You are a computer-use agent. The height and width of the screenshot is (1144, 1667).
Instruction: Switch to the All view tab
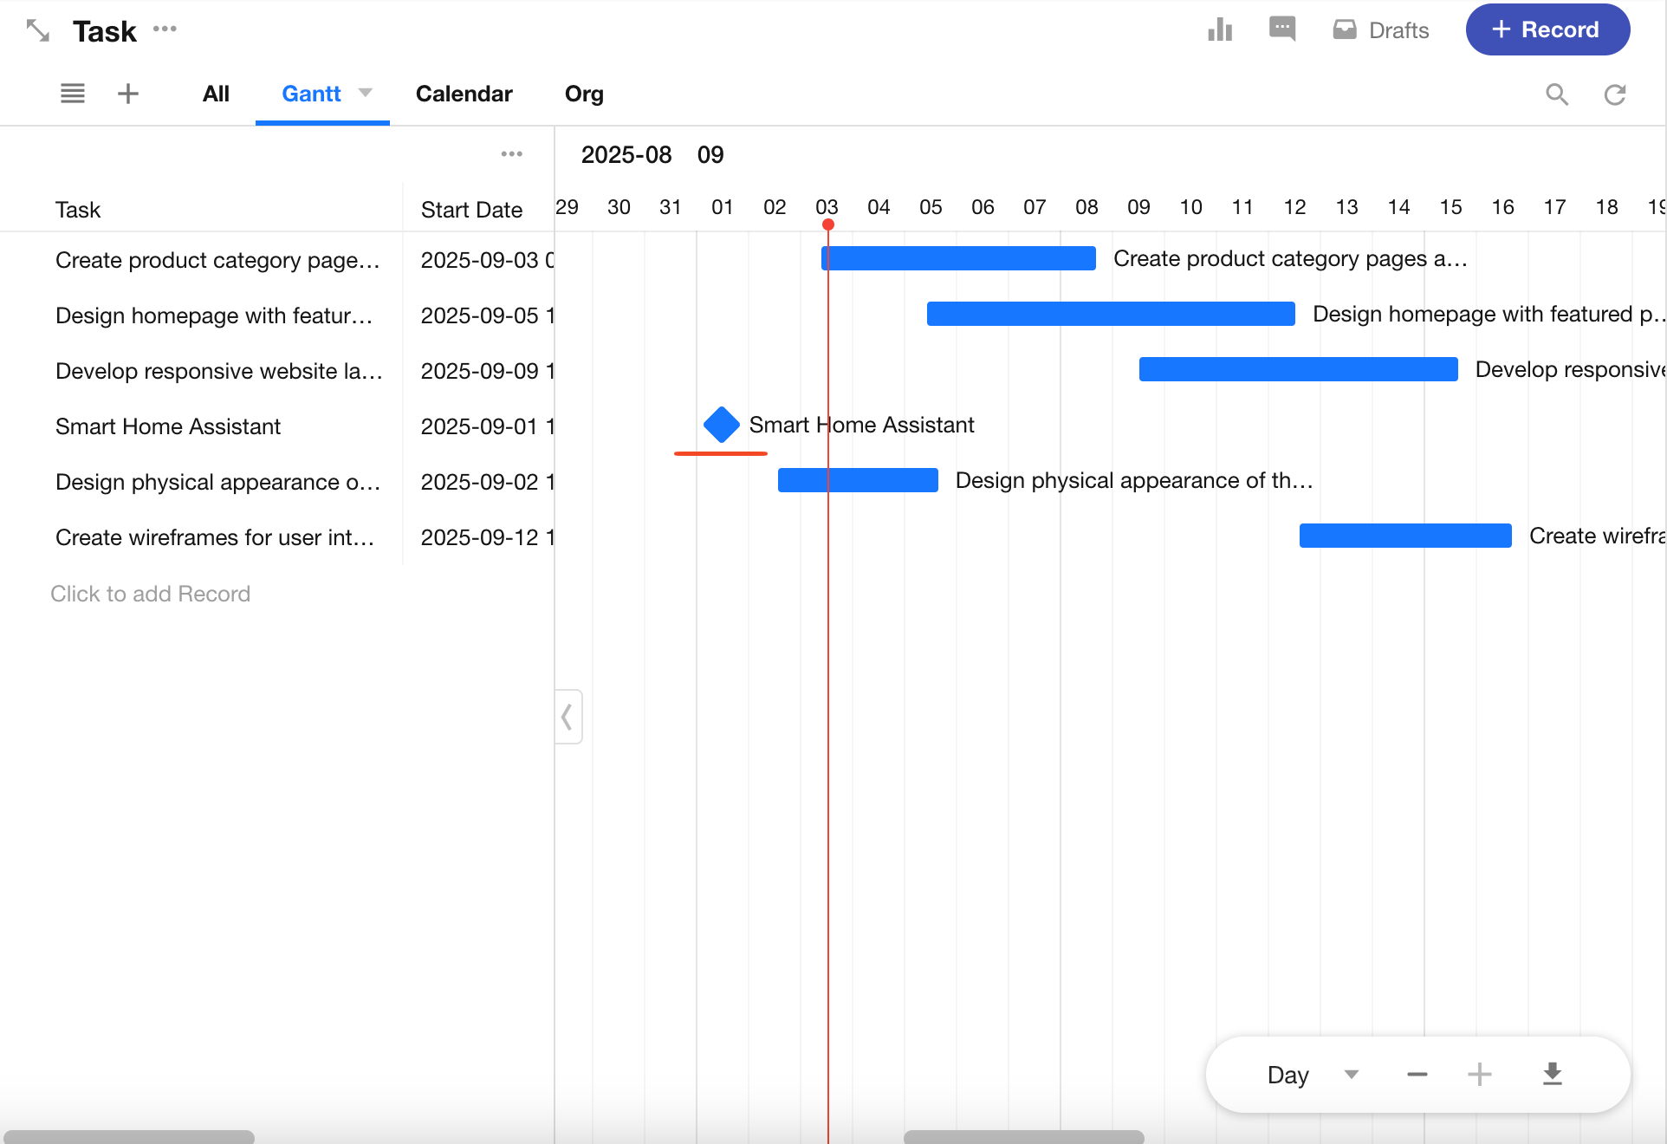216,94
